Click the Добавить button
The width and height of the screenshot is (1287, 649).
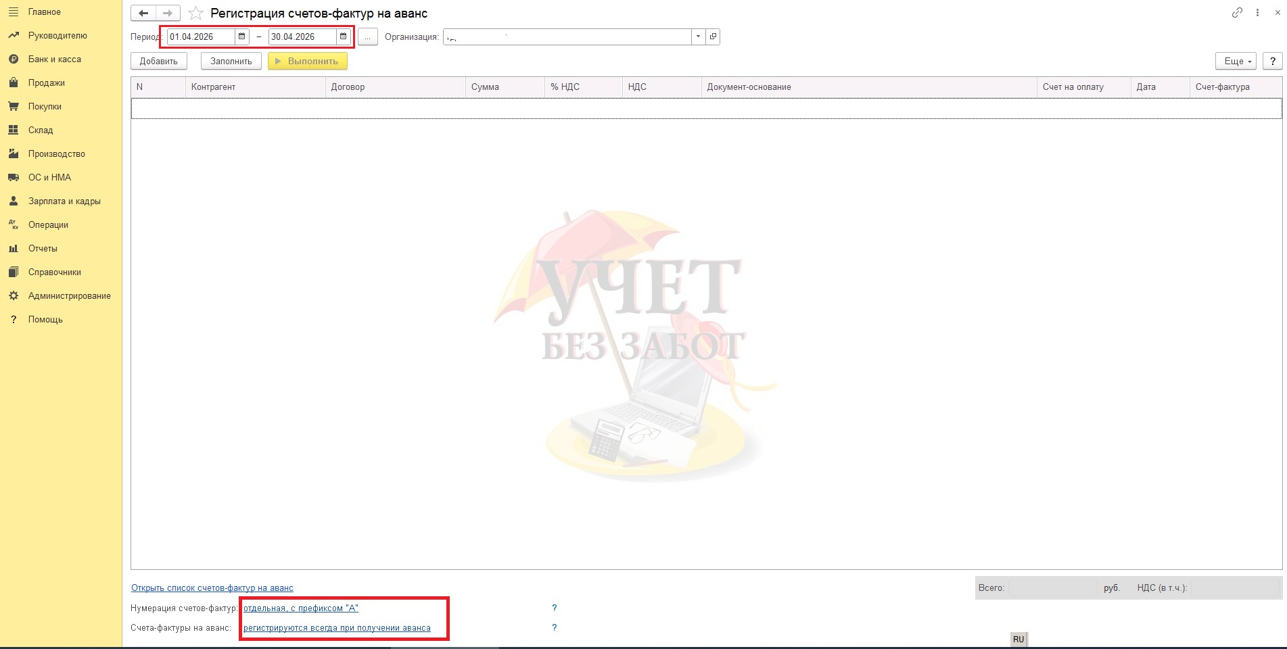pos(159,61)
